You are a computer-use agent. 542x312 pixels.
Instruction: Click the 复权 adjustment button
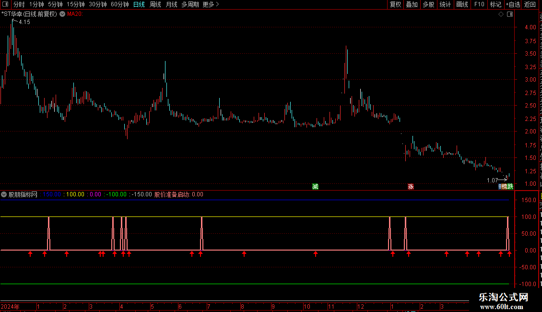[395, 4]
